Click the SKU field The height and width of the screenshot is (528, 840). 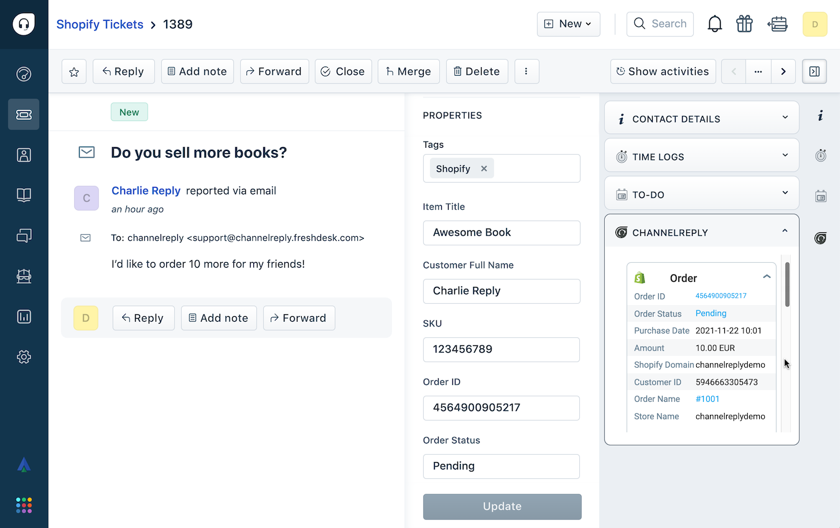[x=502, y=350]
